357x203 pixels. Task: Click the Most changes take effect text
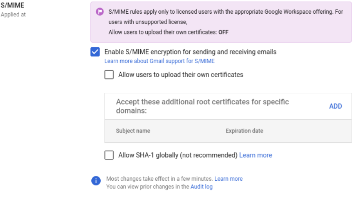tap(159, 179)
